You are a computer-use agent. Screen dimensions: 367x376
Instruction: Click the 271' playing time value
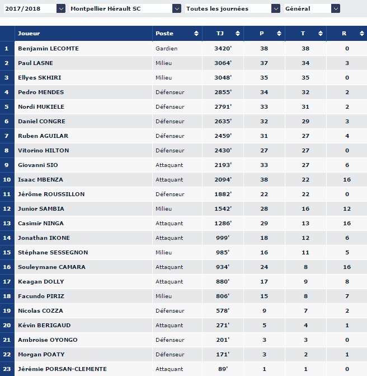point(223,325)
